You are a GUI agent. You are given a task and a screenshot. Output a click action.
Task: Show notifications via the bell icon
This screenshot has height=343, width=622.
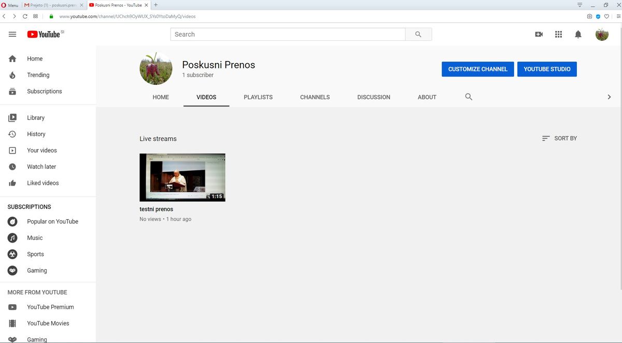[578, 34]
